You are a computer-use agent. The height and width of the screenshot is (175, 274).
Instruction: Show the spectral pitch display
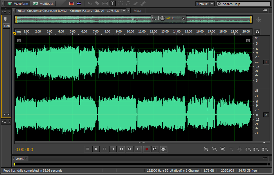point(79,3)
